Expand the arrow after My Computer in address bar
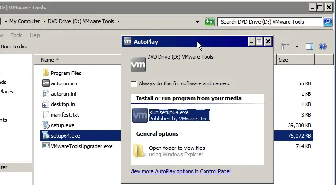This screenshot has width=336, height=185. click(x=44, y=22)
